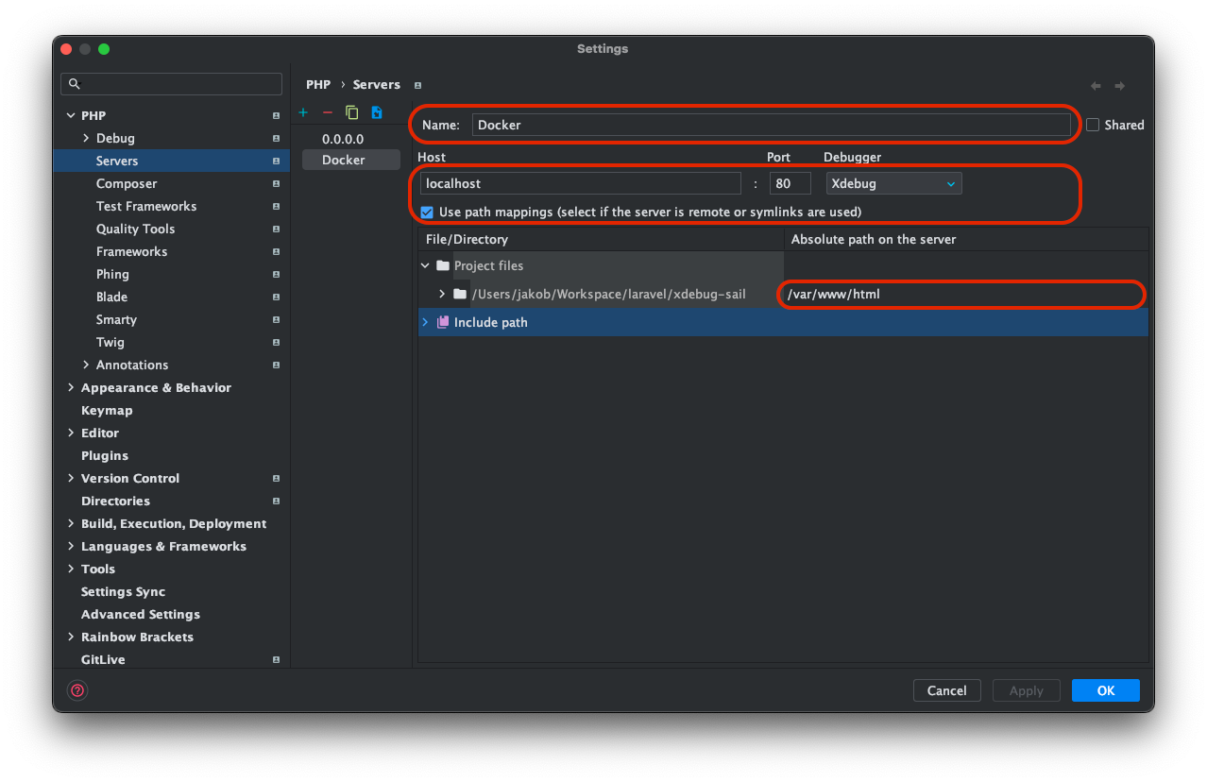Open the Debugger dropdown showing Xdebug
1207x782 pixels.
(x=893, y=182)
